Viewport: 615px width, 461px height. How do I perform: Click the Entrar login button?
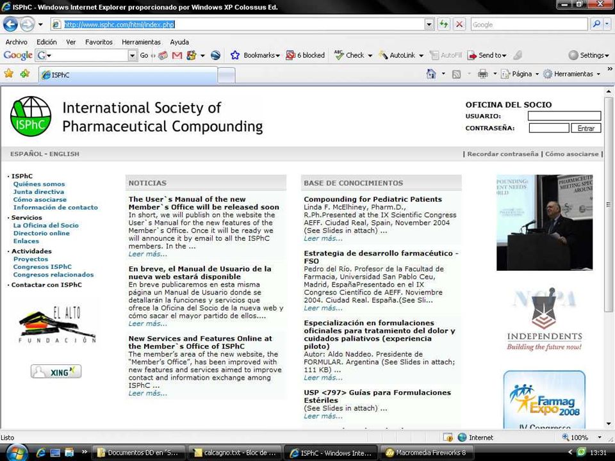pos(586,128)
